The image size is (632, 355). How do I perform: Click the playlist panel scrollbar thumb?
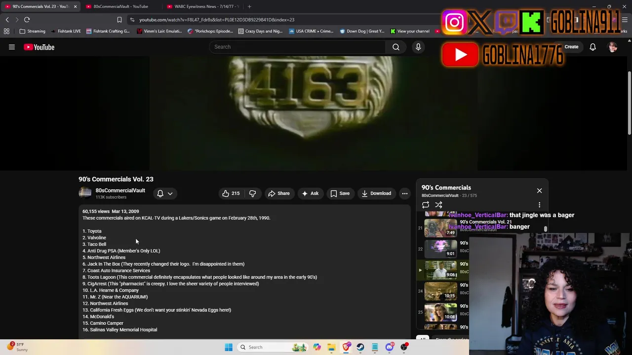pos(546,229)
